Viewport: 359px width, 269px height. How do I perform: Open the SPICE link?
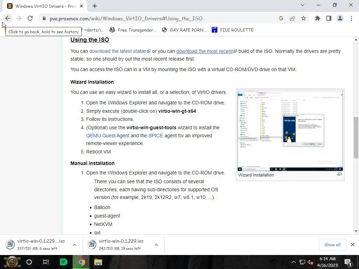[156, 136]
